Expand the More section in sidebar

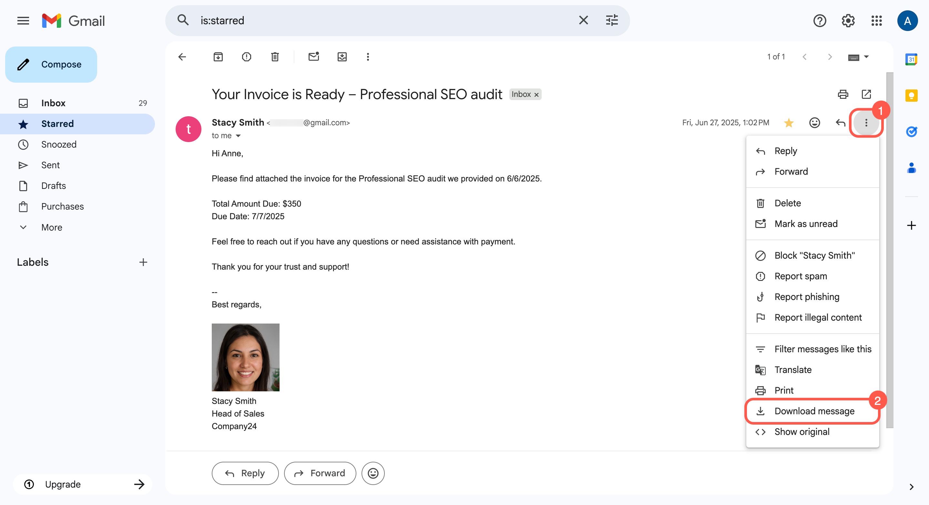[52, 227]
